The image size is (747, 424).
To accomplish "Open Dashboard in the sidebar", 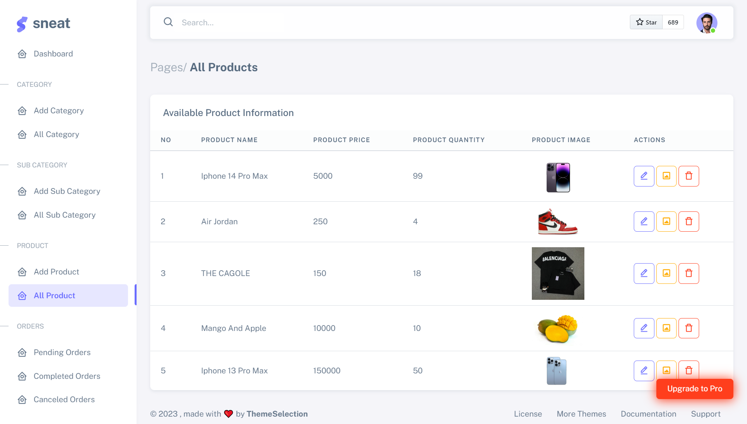I will [53, 54].
